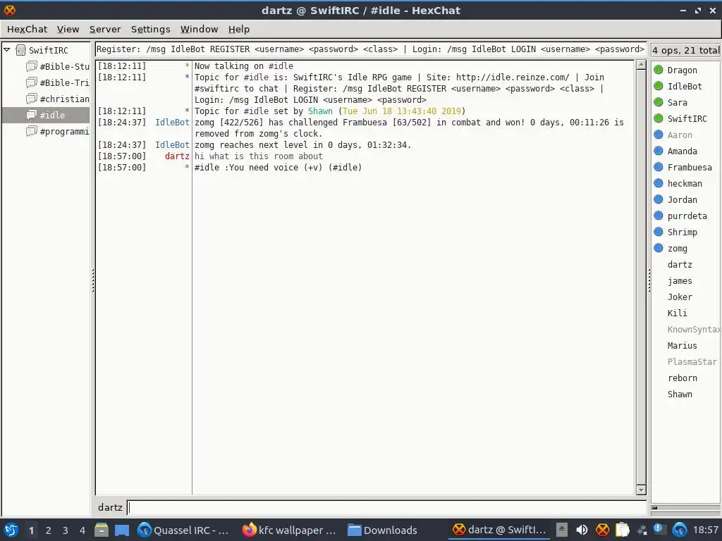Open the file manager launcher in taskbar
The image size is (722, 541).
click(x=102, y=530)
